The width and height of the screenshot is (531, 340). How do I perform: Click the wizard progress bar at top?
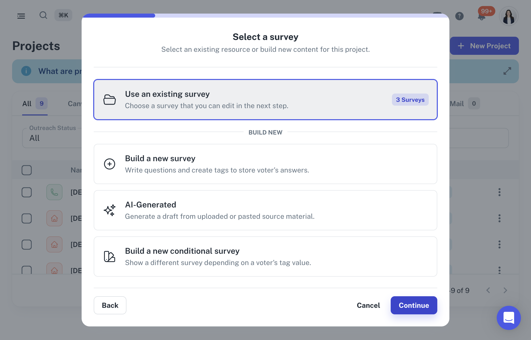(x=265, y=16)
